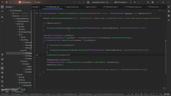Image resolution: width=171 pixels, height=96 pixels.
Task: Open the Build hammer tool window
Action: coord(2,55)
